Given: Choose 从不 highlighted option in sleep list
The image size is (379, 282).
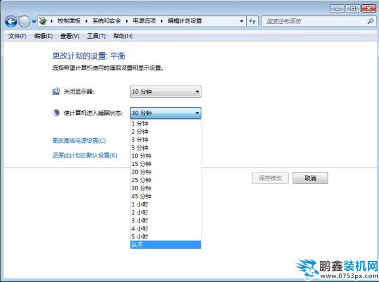Looking at the screenshot, I should 166,245.
